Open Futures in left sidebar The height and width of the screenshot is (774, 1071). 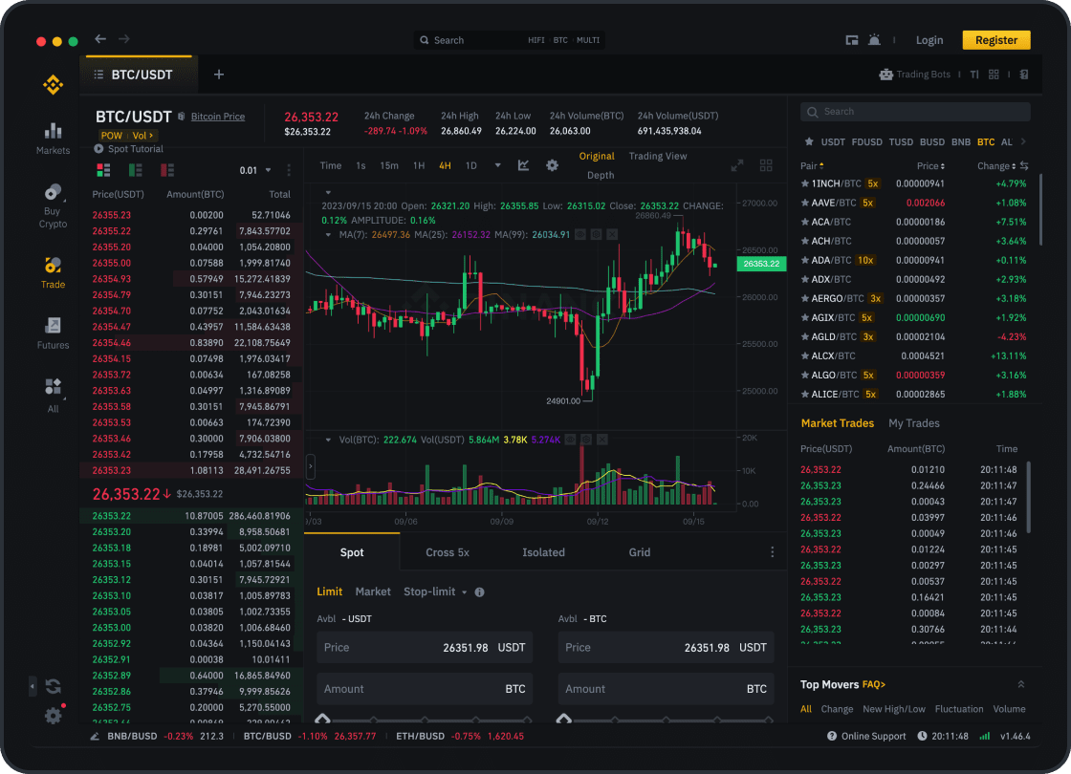pos(53,333)
